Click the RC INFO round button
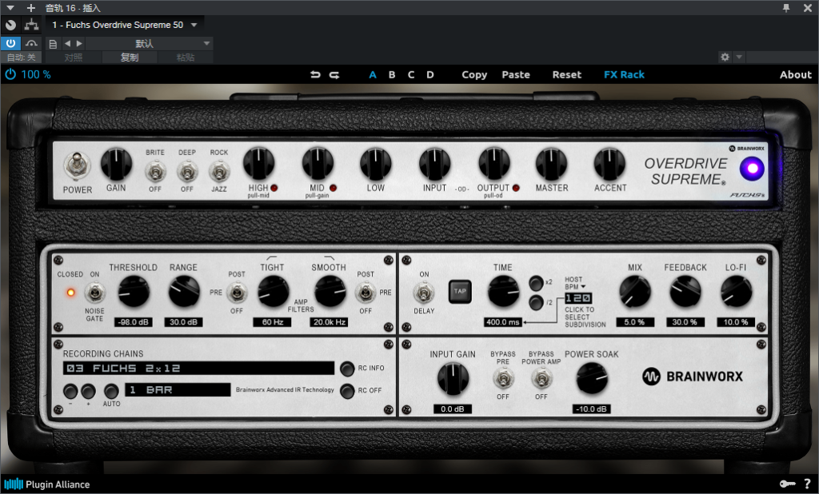819x494 pixels. (x=347, y=369)
